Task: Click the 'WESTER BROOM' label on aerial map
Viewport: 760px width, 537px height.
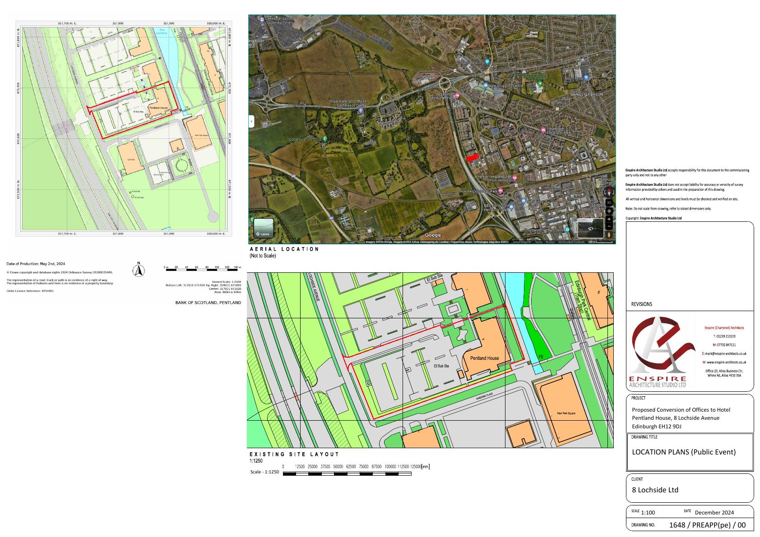Action: [591, 94]
